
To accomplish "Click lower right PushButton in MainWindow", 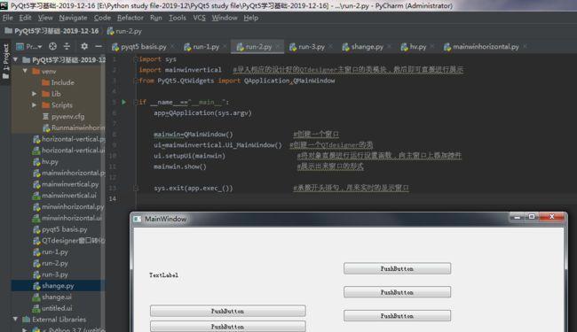I will click(x=397, y=315).
